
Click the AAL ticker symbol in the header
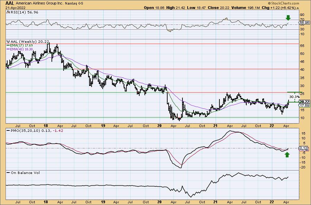click(x=10, y=3)
